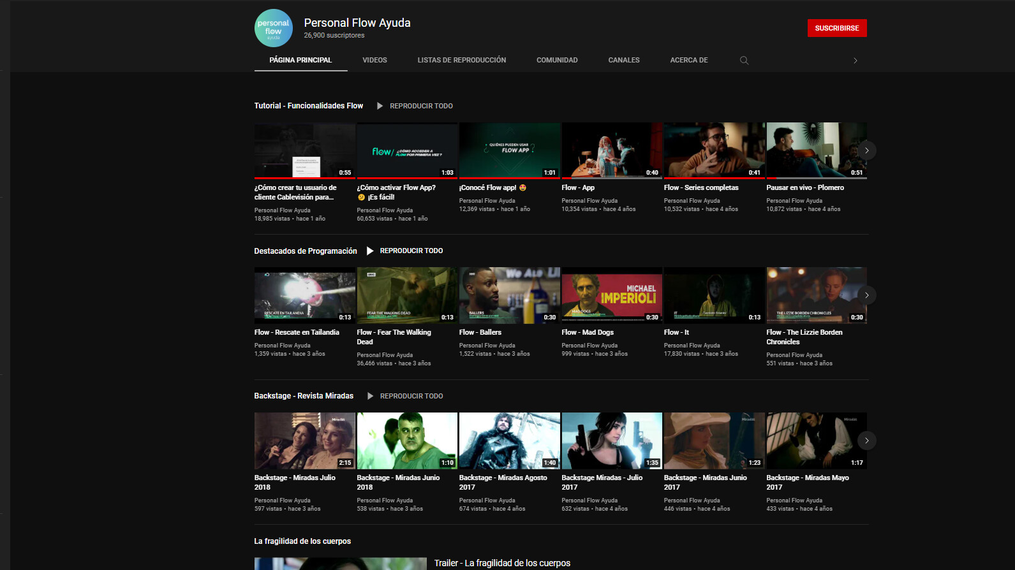Screen dimensions: 1015x570
Task: Click the 26,900 suscriptores count text
Action: [334, 36]
